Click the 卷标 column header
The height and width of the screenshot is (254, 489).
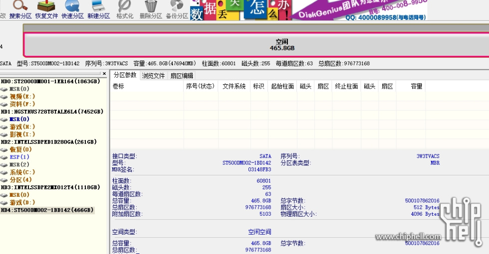pos(147,86)
